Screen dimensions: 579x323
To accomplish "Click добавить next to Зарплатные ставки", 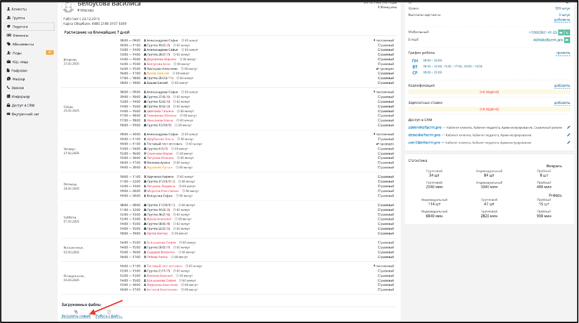I will 562,103.
